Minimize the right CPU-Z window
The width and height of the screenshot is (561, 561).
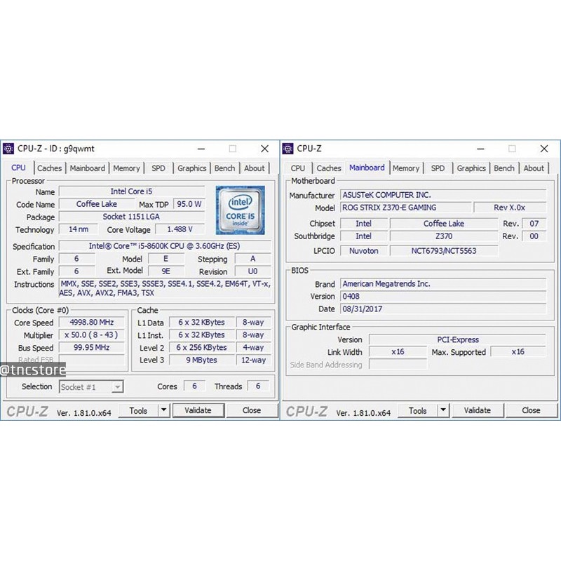coord(481,149)
